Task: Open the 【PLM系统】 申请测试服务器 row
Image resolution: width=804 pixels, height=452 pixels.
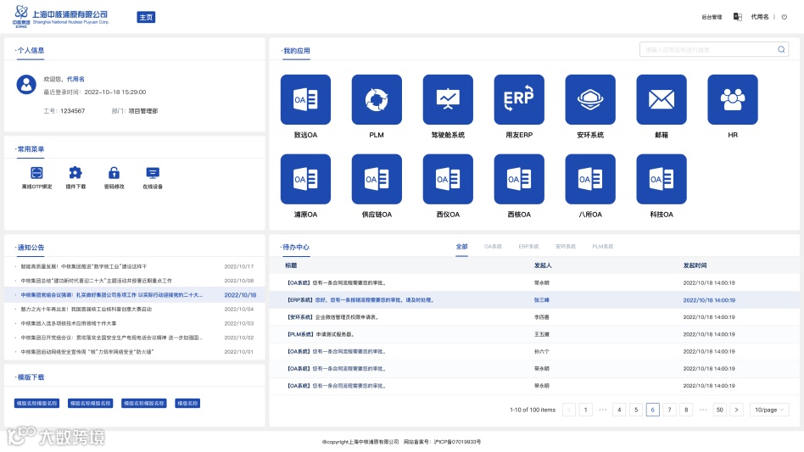Action: point(534,334)
